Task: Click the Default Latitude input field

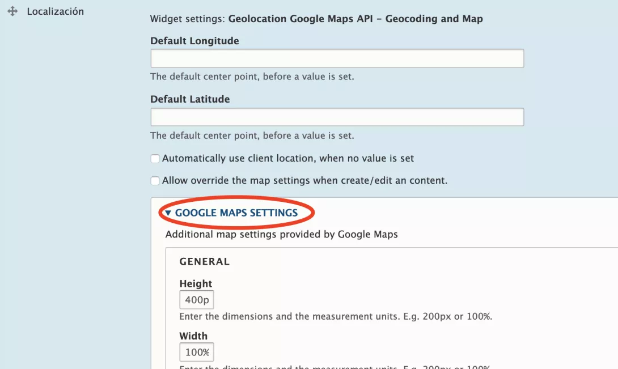Action: coord(337,117)
